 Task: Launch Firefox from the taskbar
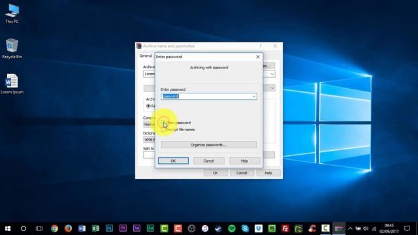point(68,228)
